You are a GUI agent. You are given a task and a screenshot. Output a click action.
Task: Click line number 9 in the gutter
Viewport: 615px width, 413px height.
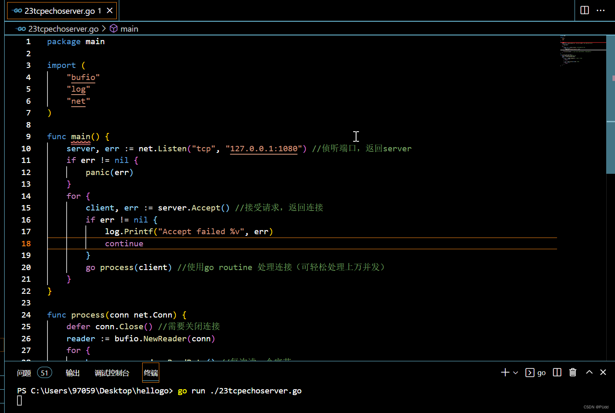[28, 137]
